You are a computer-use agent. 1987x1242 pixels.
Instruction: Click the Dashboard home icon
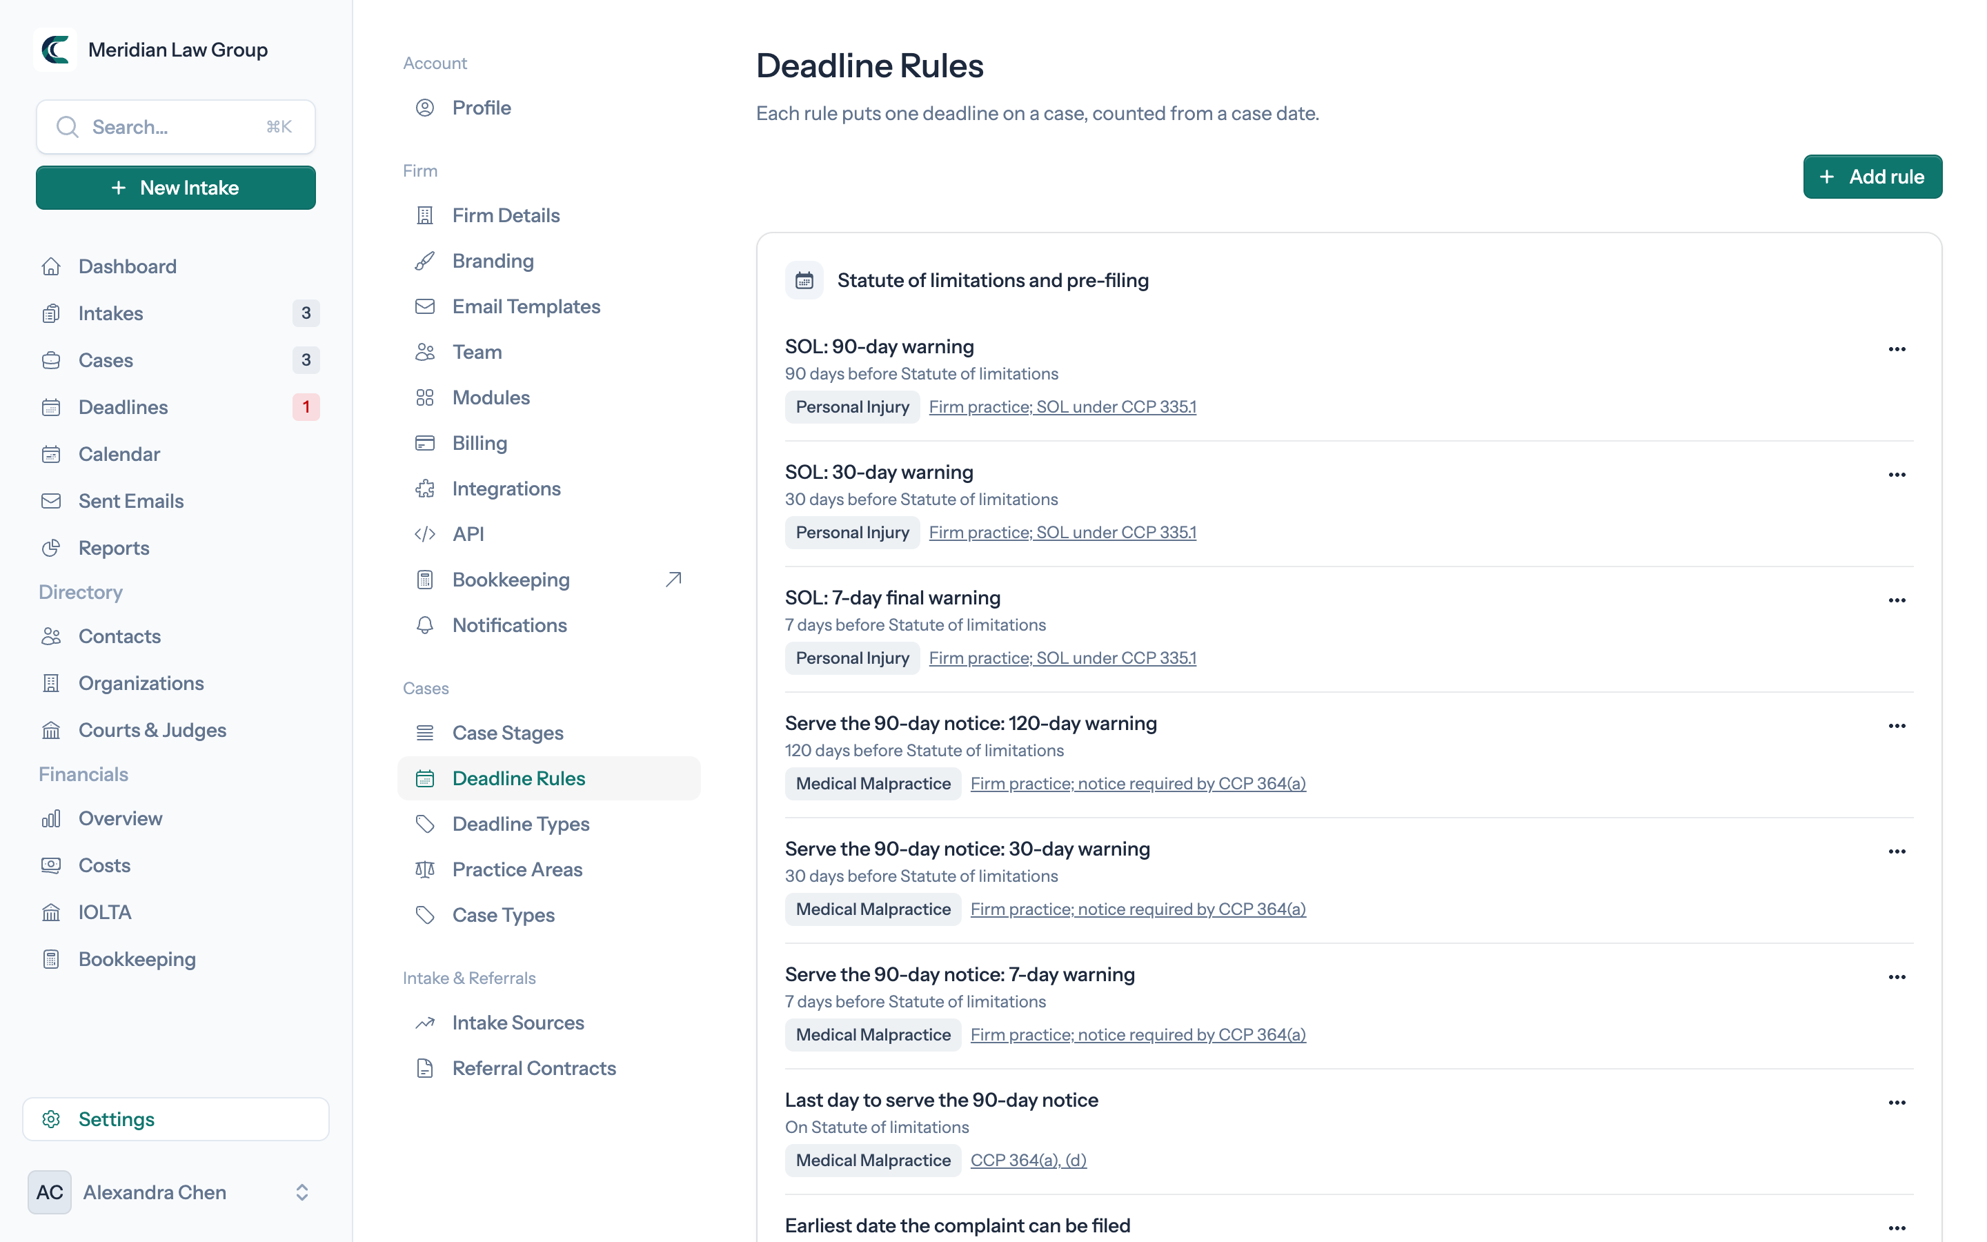point(51,266)
